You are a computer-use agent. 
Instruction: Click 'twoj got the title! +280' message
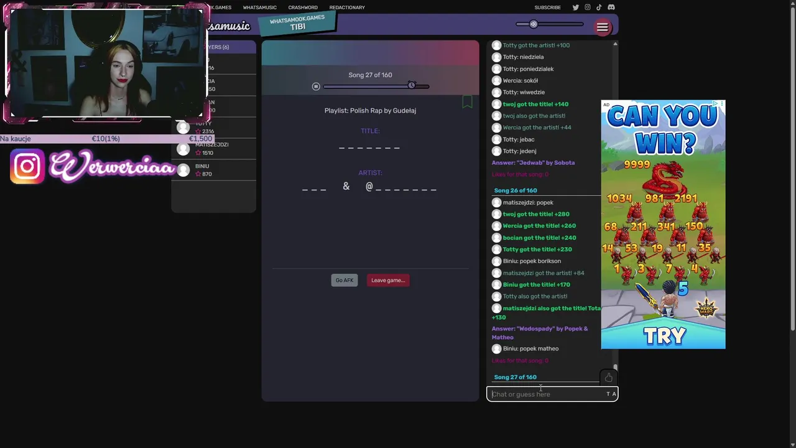coord(536,214)
